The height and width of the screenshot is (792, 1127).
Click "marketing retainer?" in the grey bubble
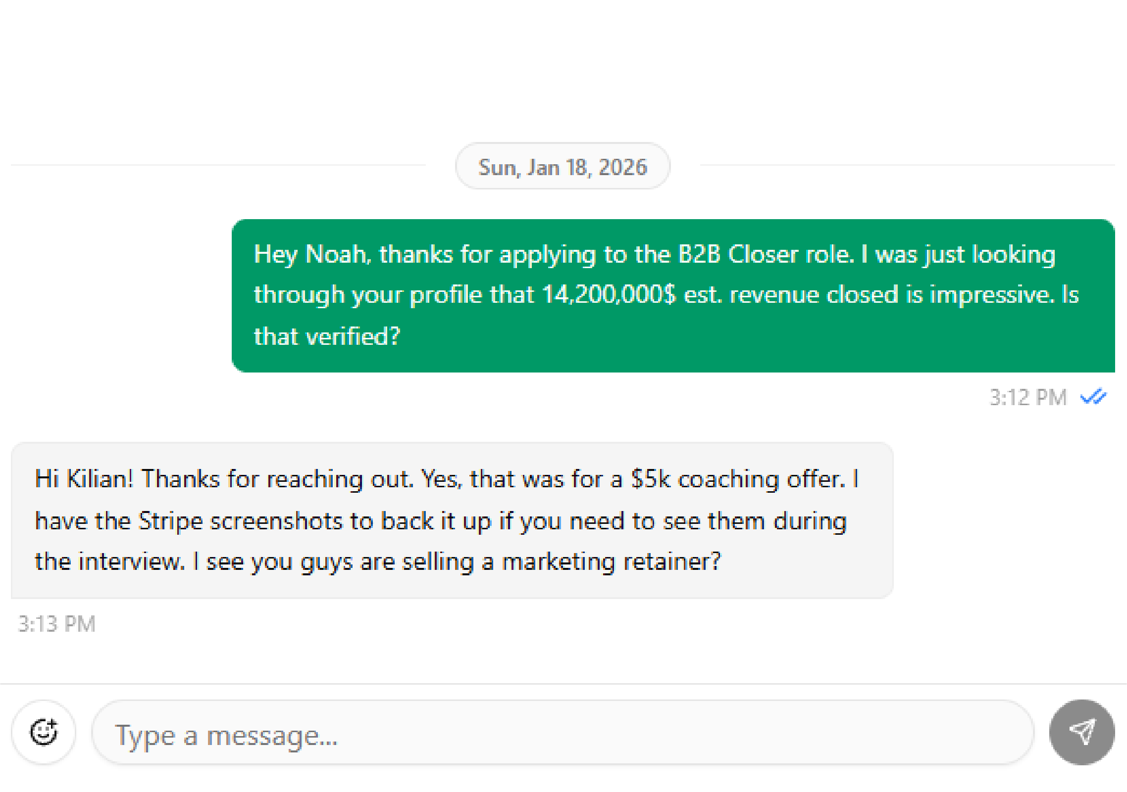612,562
